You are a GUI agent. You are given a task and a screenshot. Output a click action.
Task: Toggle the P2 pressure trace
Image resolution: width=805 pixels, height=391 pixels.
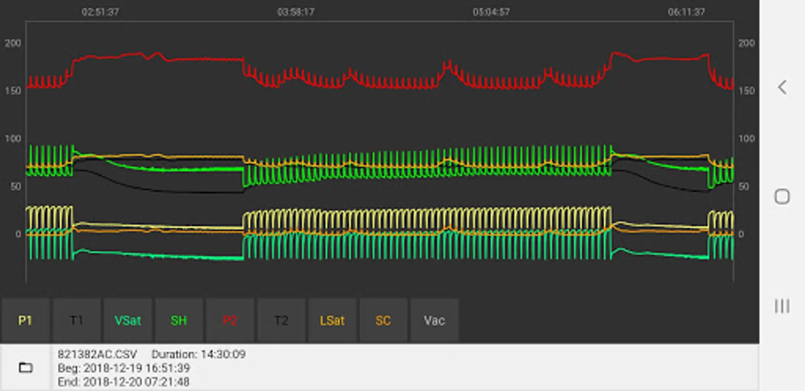[x=230, y=320]
